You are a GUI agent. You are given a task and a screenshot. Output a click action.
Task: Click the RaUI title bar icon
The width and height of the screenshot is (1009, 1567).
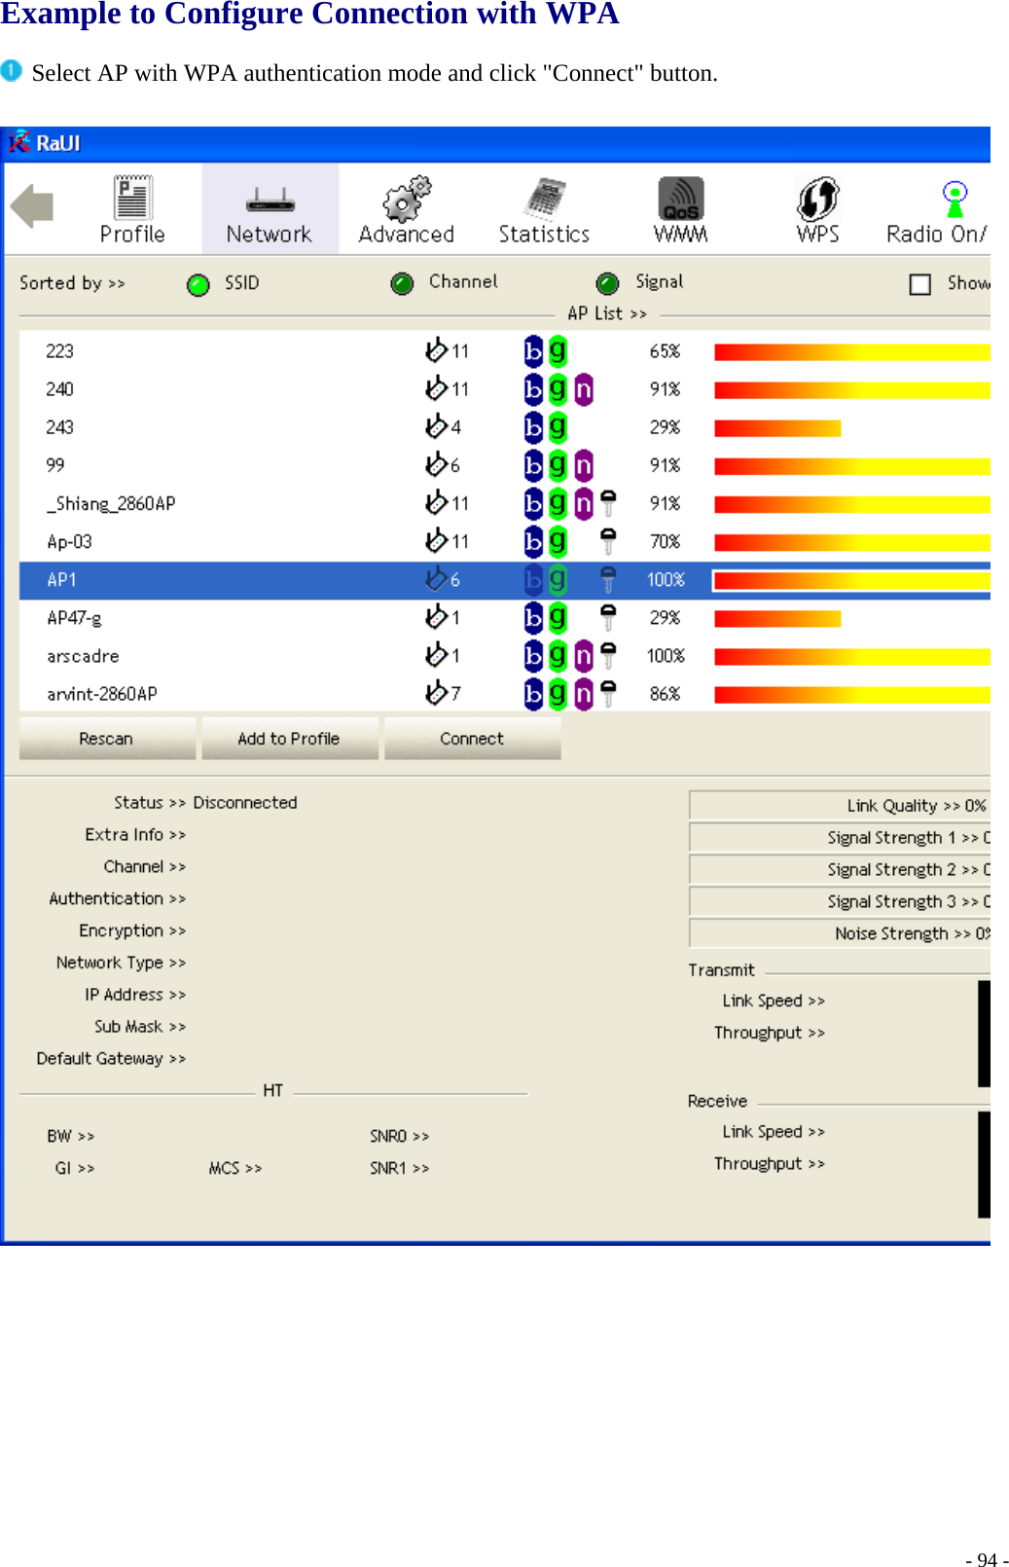[x=19, y=143]
